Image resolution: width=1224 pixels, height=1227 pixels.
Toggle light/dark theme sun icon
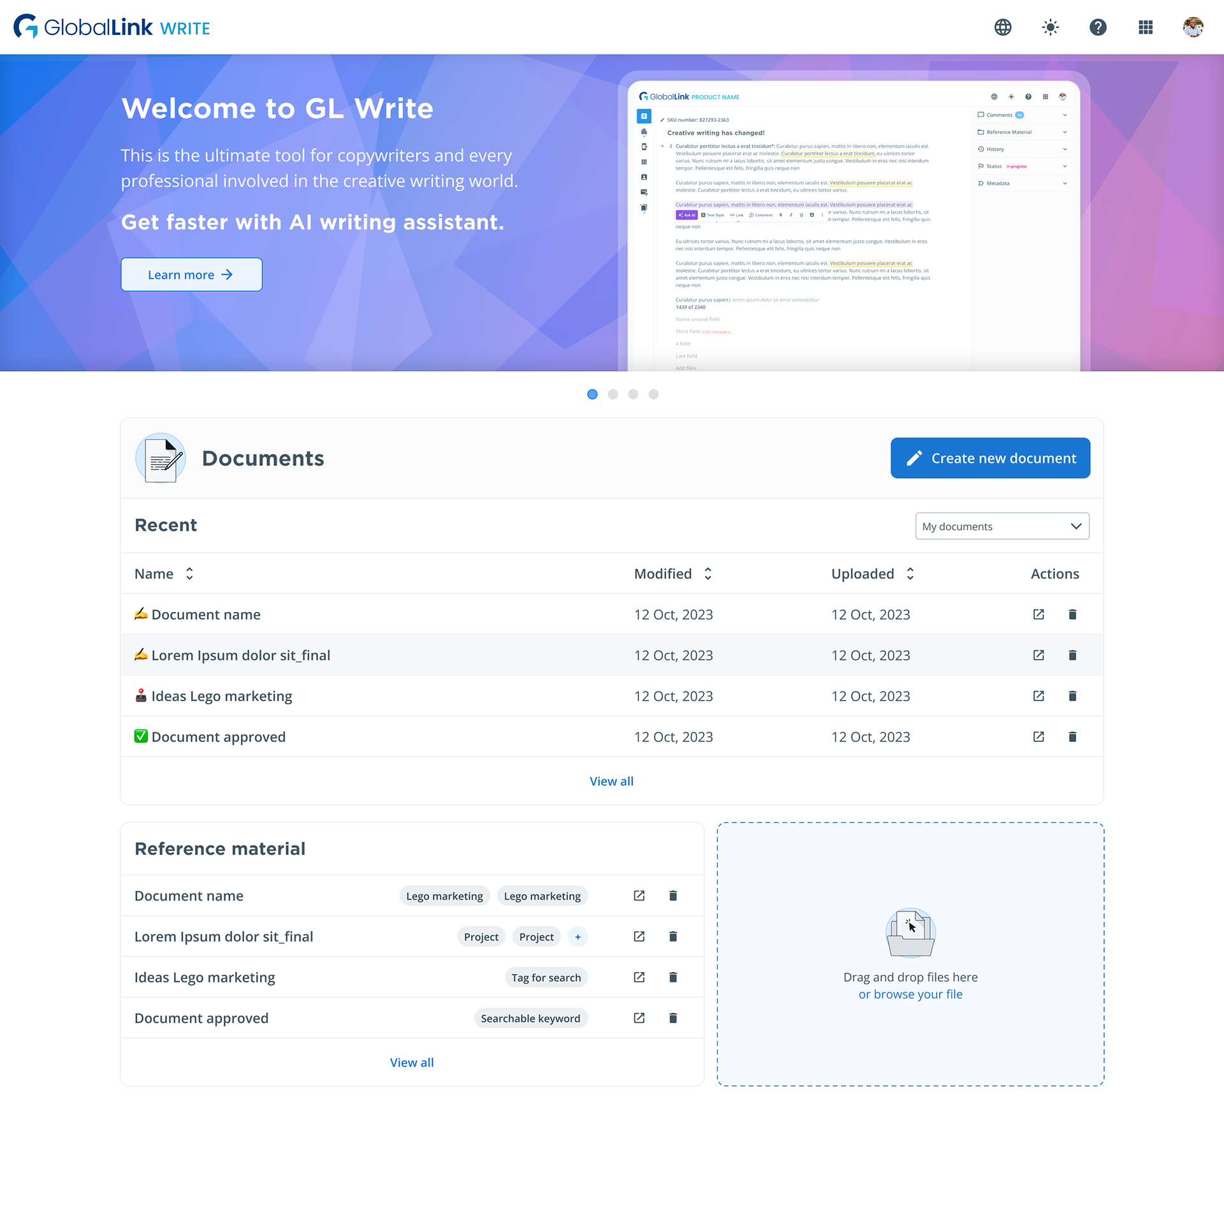click(x=1051, y=27)
